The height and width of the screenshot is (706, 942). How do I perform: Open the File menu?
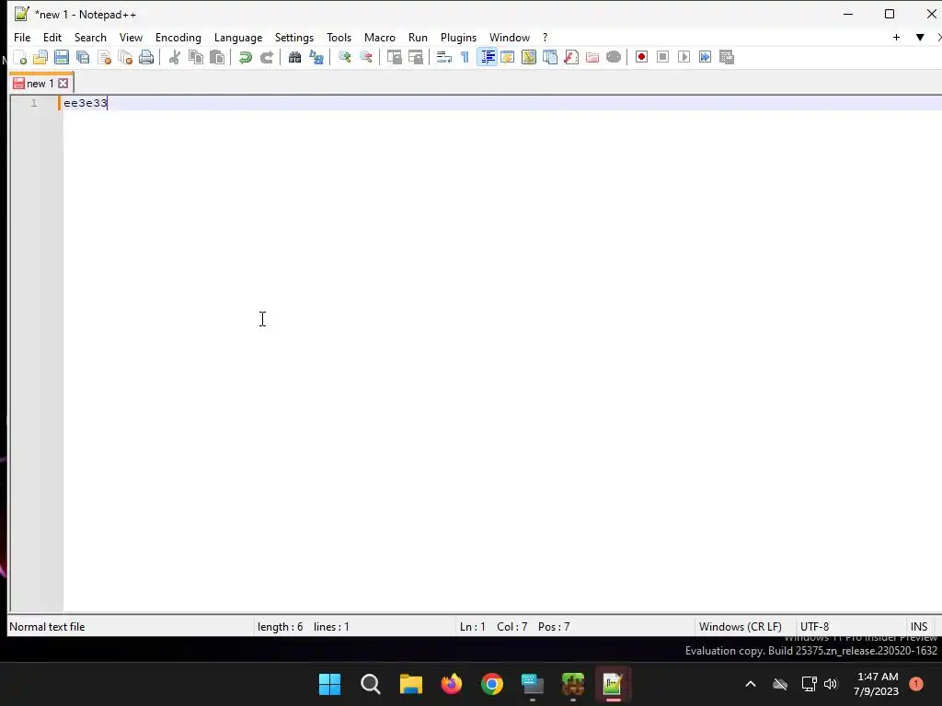pos(22,37)
